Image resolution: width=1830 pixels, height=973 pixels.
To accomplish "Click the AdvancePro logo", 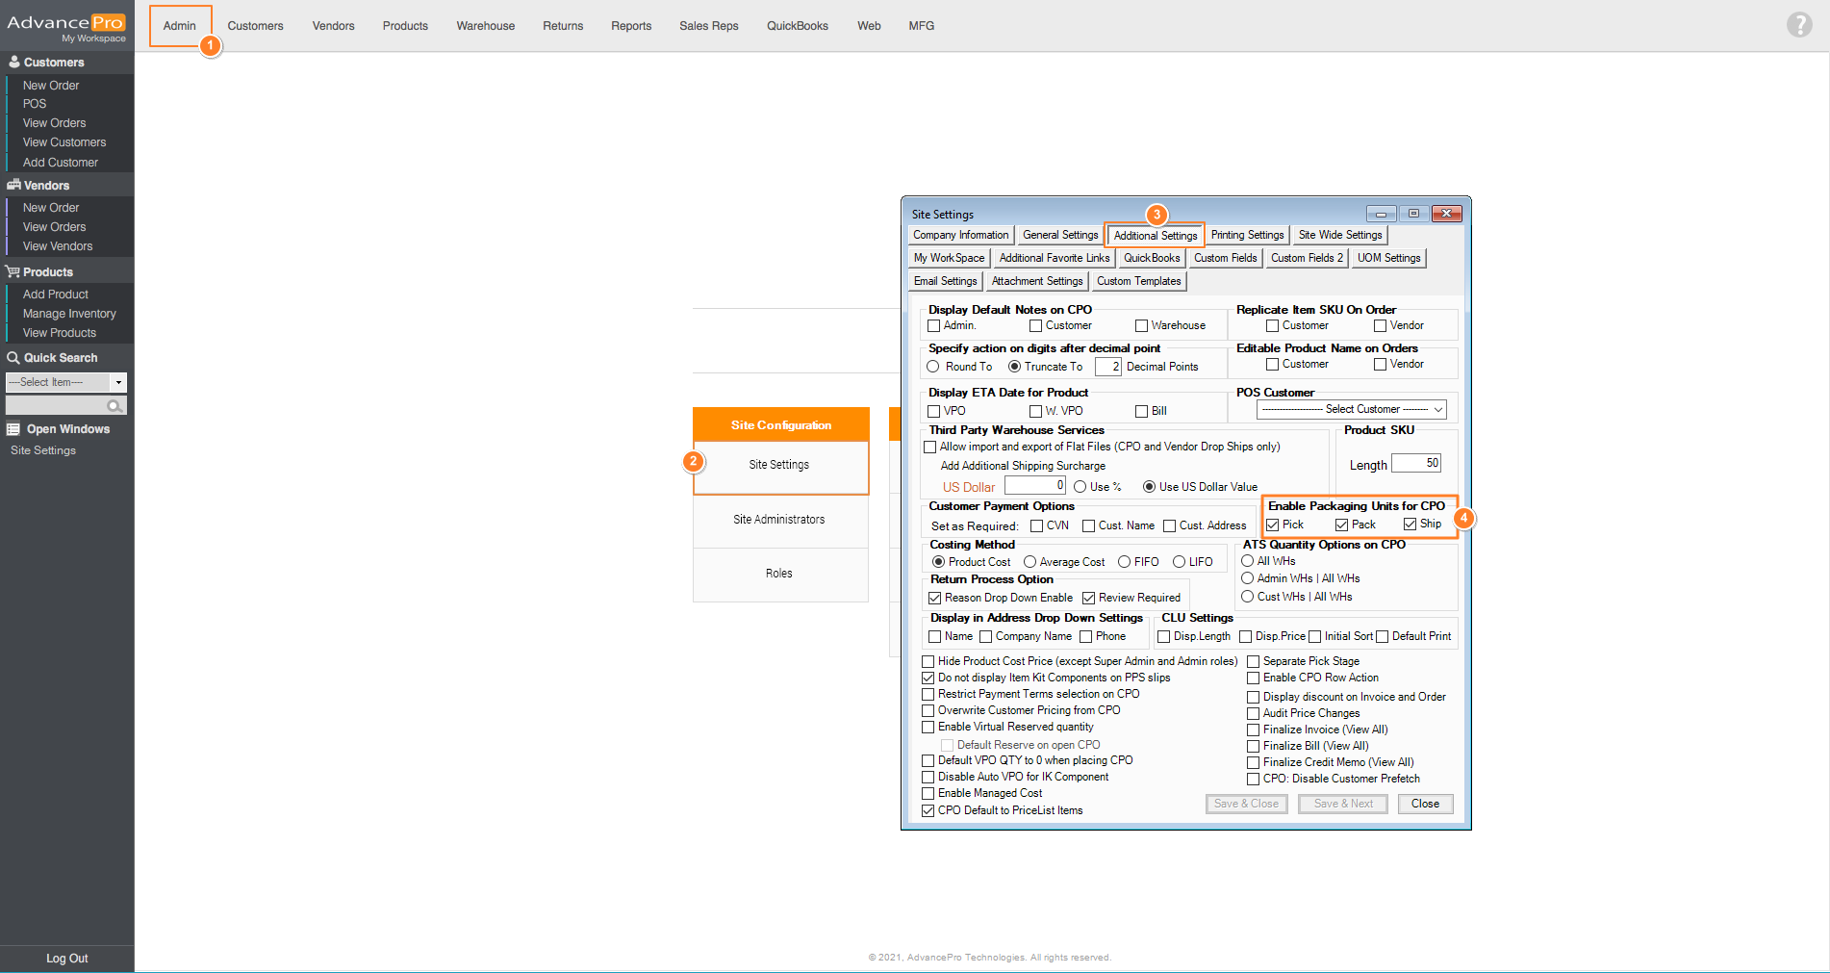I will (65, 26).
